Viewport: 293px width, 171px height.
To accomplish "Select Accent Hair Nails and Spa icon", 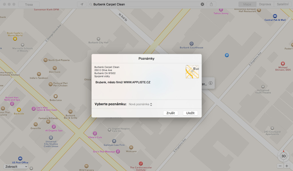I will tap(12, 104).
